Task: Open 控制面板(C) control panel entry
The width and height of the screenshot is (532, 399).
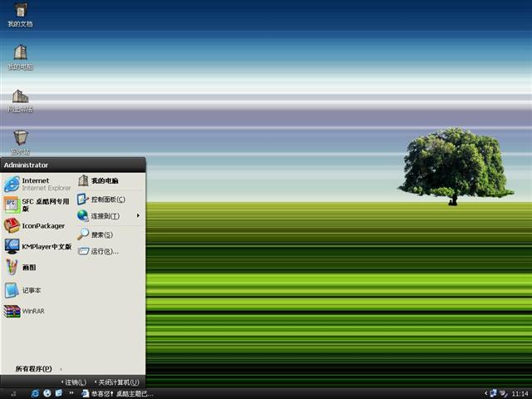Action: pos(106,199)
